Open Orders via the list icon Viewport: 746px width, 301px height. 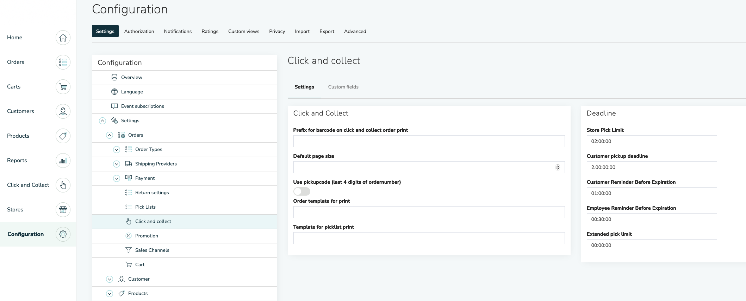tap(63, 62)
